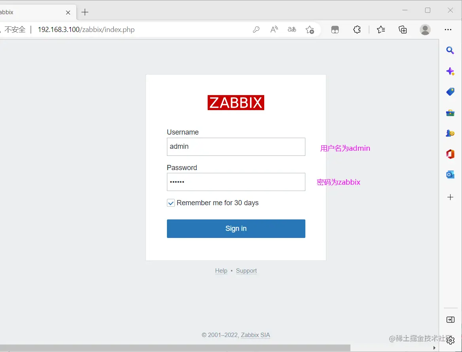Screen dimensions: 462x352
Task: Minimize the browser window
Action: tap(405, 10)
